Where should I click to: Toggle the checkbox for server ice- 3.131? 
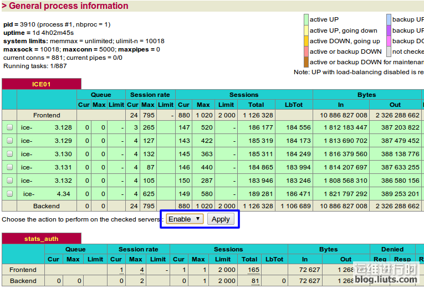[x=9, y=167]
